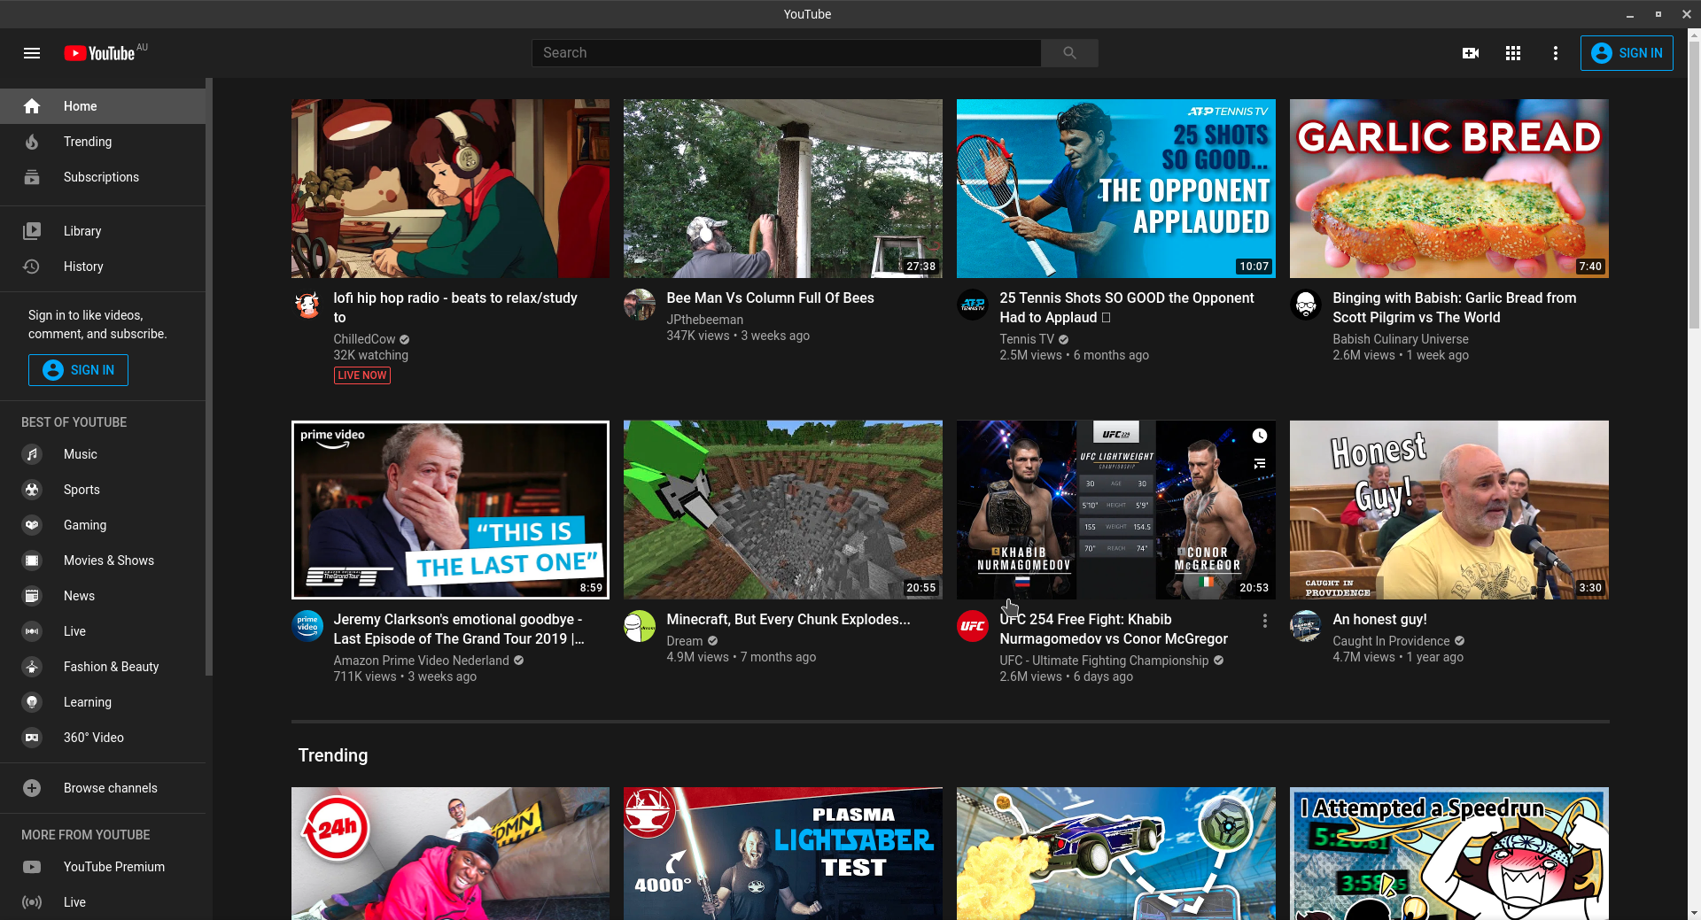Click the Trending section heading
Viewport: 1701px width, 920px height.
333,755
